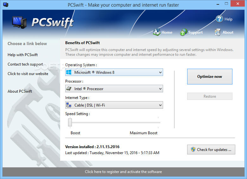Click the Last updated date text
Viewport: 247px width, 179px height.
[112, 153]
